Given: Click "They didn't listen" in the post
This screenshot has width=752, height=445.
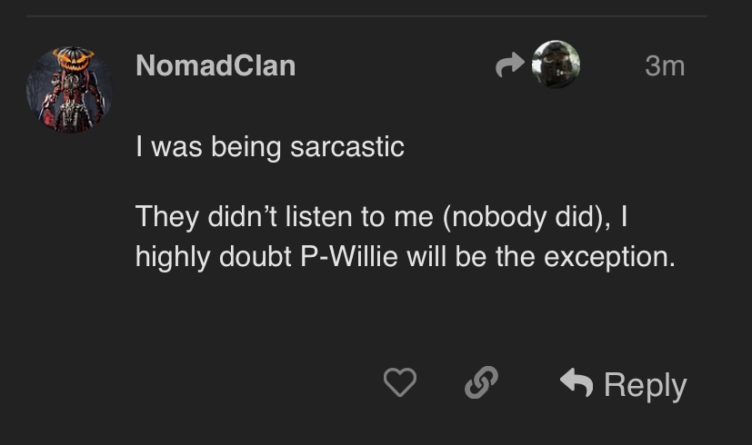Looking at the screenshot, I should tap(241, 216).
